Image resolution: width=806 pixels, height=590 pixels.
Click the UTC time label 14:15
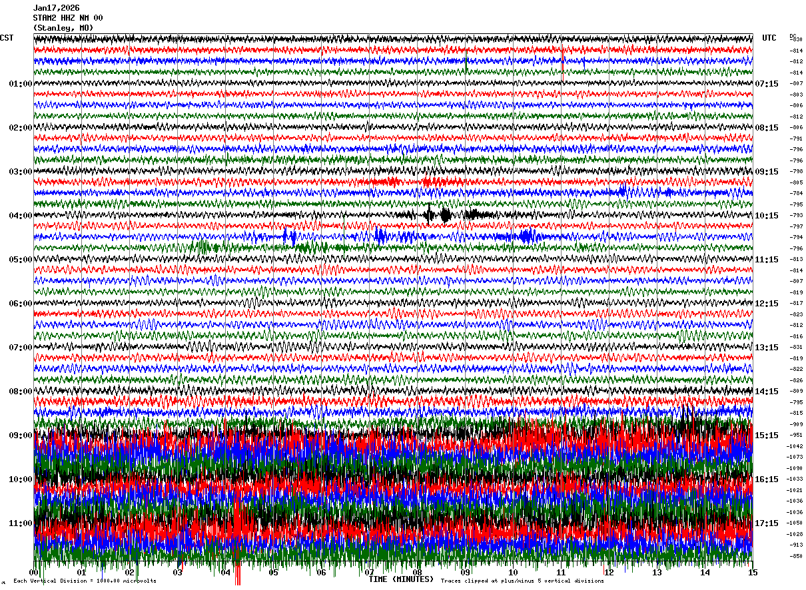(x=767, y=392)
